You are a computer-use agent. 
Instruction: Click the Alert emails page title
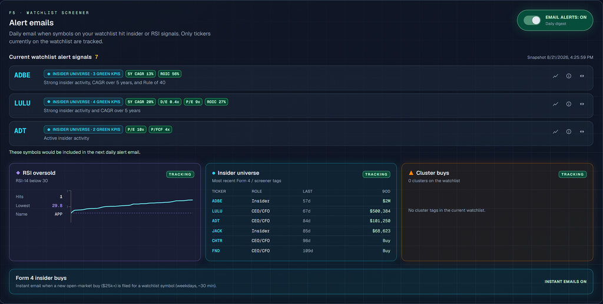pos(32,23)
